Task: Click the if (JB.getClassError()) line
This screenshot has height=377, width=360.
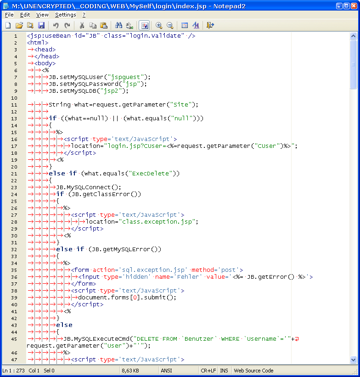Action: click(99, 194)
